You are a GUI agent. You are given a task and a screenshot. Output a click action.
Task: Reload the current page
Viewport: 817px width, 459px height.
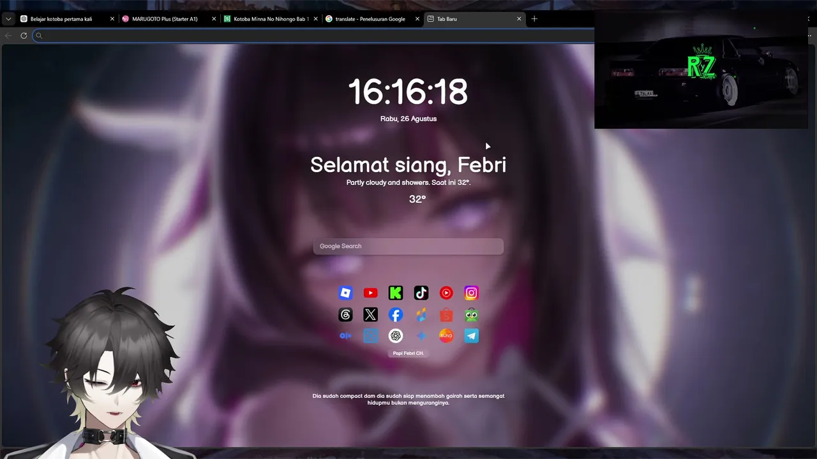[x=24, y=36]
